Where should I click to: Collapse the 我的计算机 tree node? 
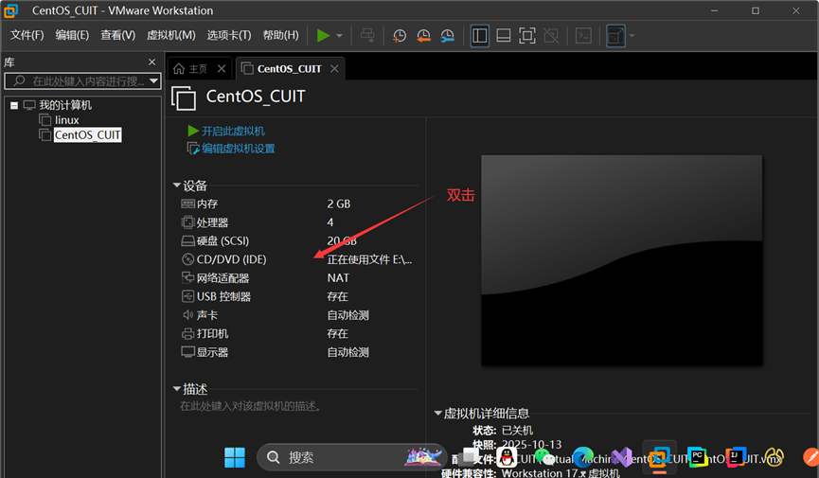(14, 105)
